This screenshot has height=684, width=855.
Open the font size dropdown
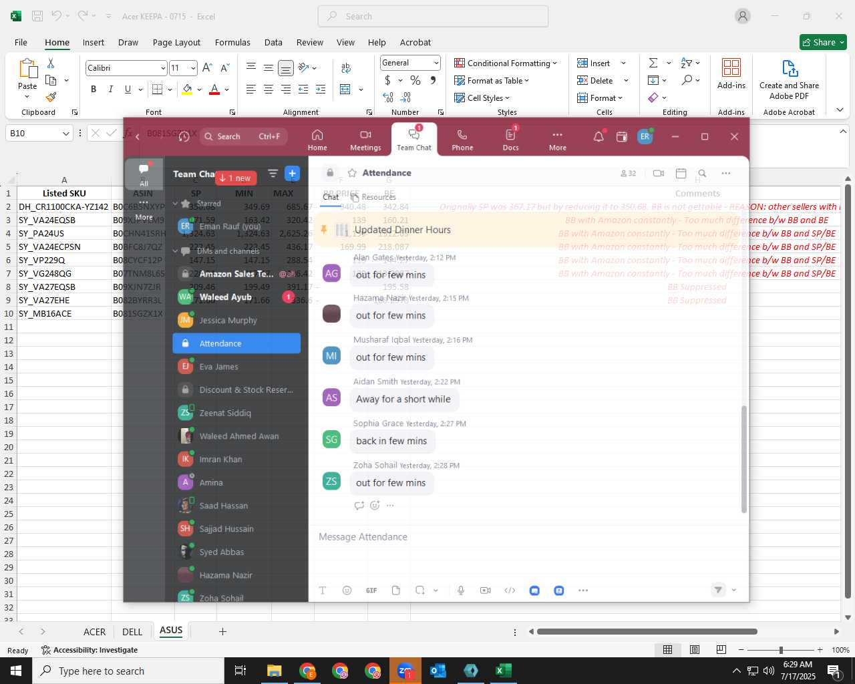pos(193,68)
